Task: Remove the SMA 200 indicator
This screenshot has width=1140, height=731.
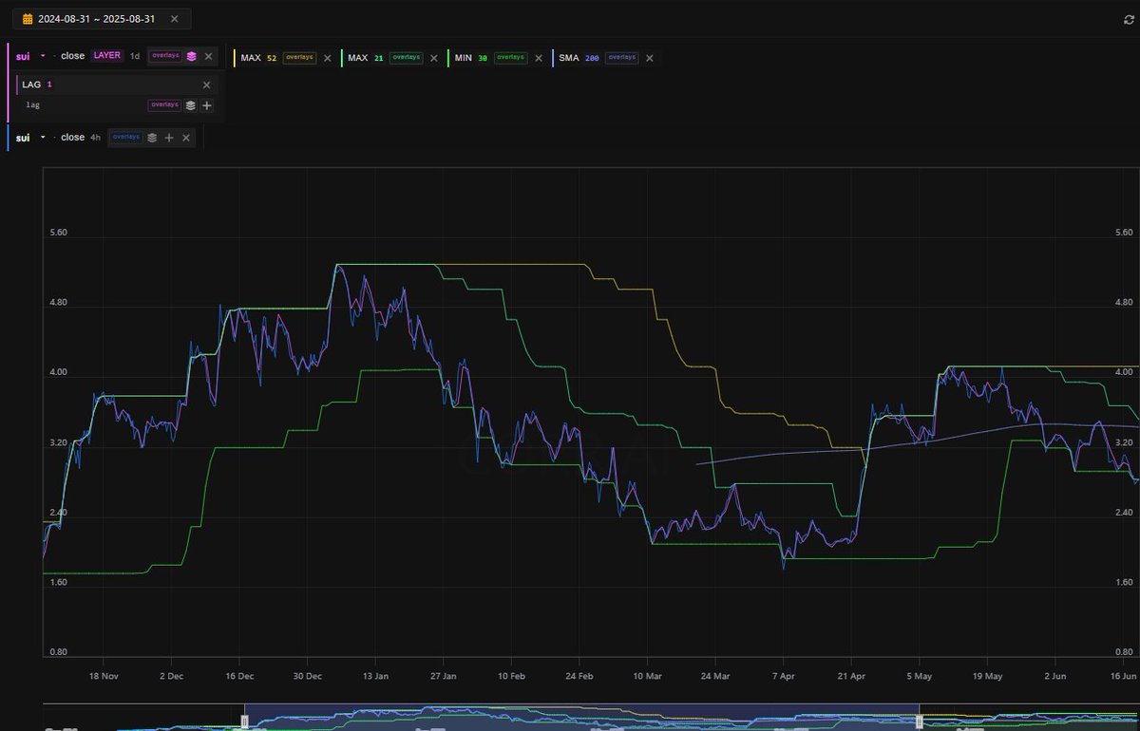Action: pos(650,58)
